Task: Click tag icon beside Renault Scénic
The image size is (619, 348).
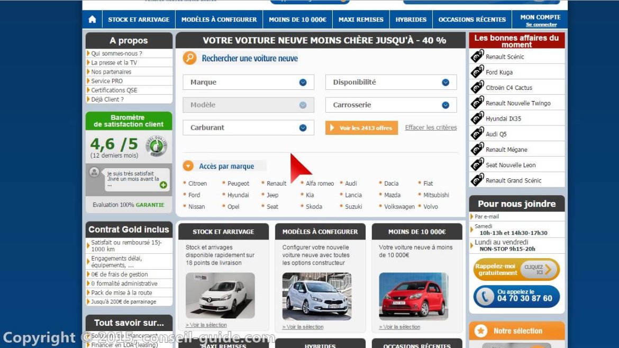Action: click(x=477, y=57)
